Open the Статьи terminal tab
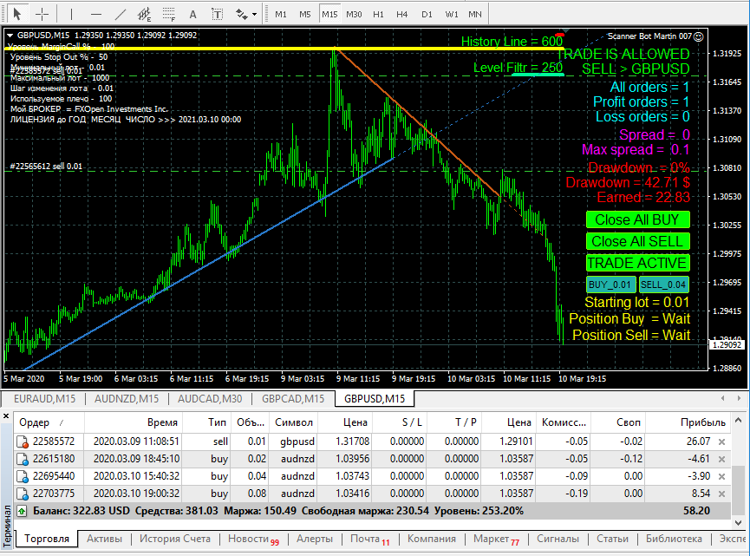 612,539
